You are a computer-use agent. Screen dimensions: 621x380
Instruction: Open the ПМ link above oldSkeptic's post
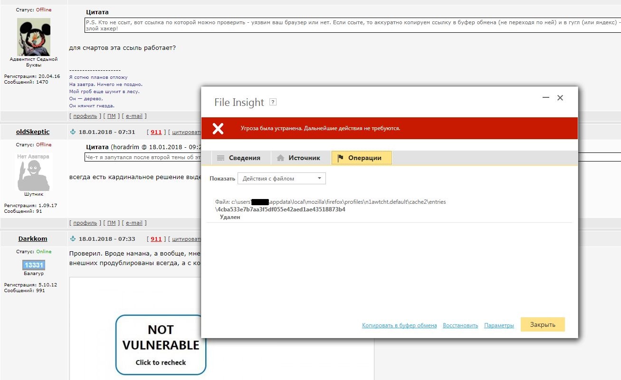[x=111, y=116]
